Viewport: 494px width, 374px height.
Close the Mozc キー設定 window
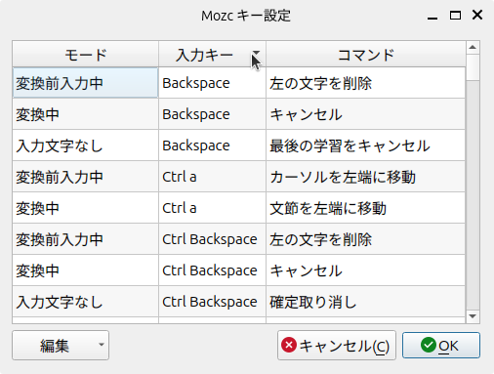pos(477,15)
